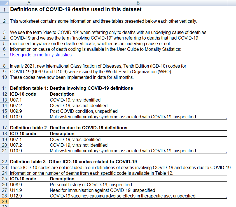Select the 'ICD-10 code' header in row 18
The height and width of the screenshot is (207, 236).
(x=29, y=134)
